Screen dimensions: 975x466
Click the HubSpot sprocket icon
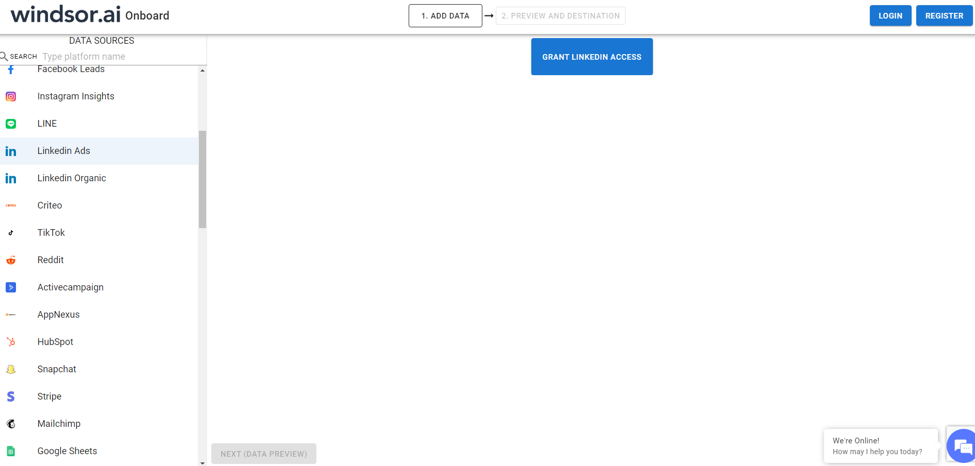point(11,342)
